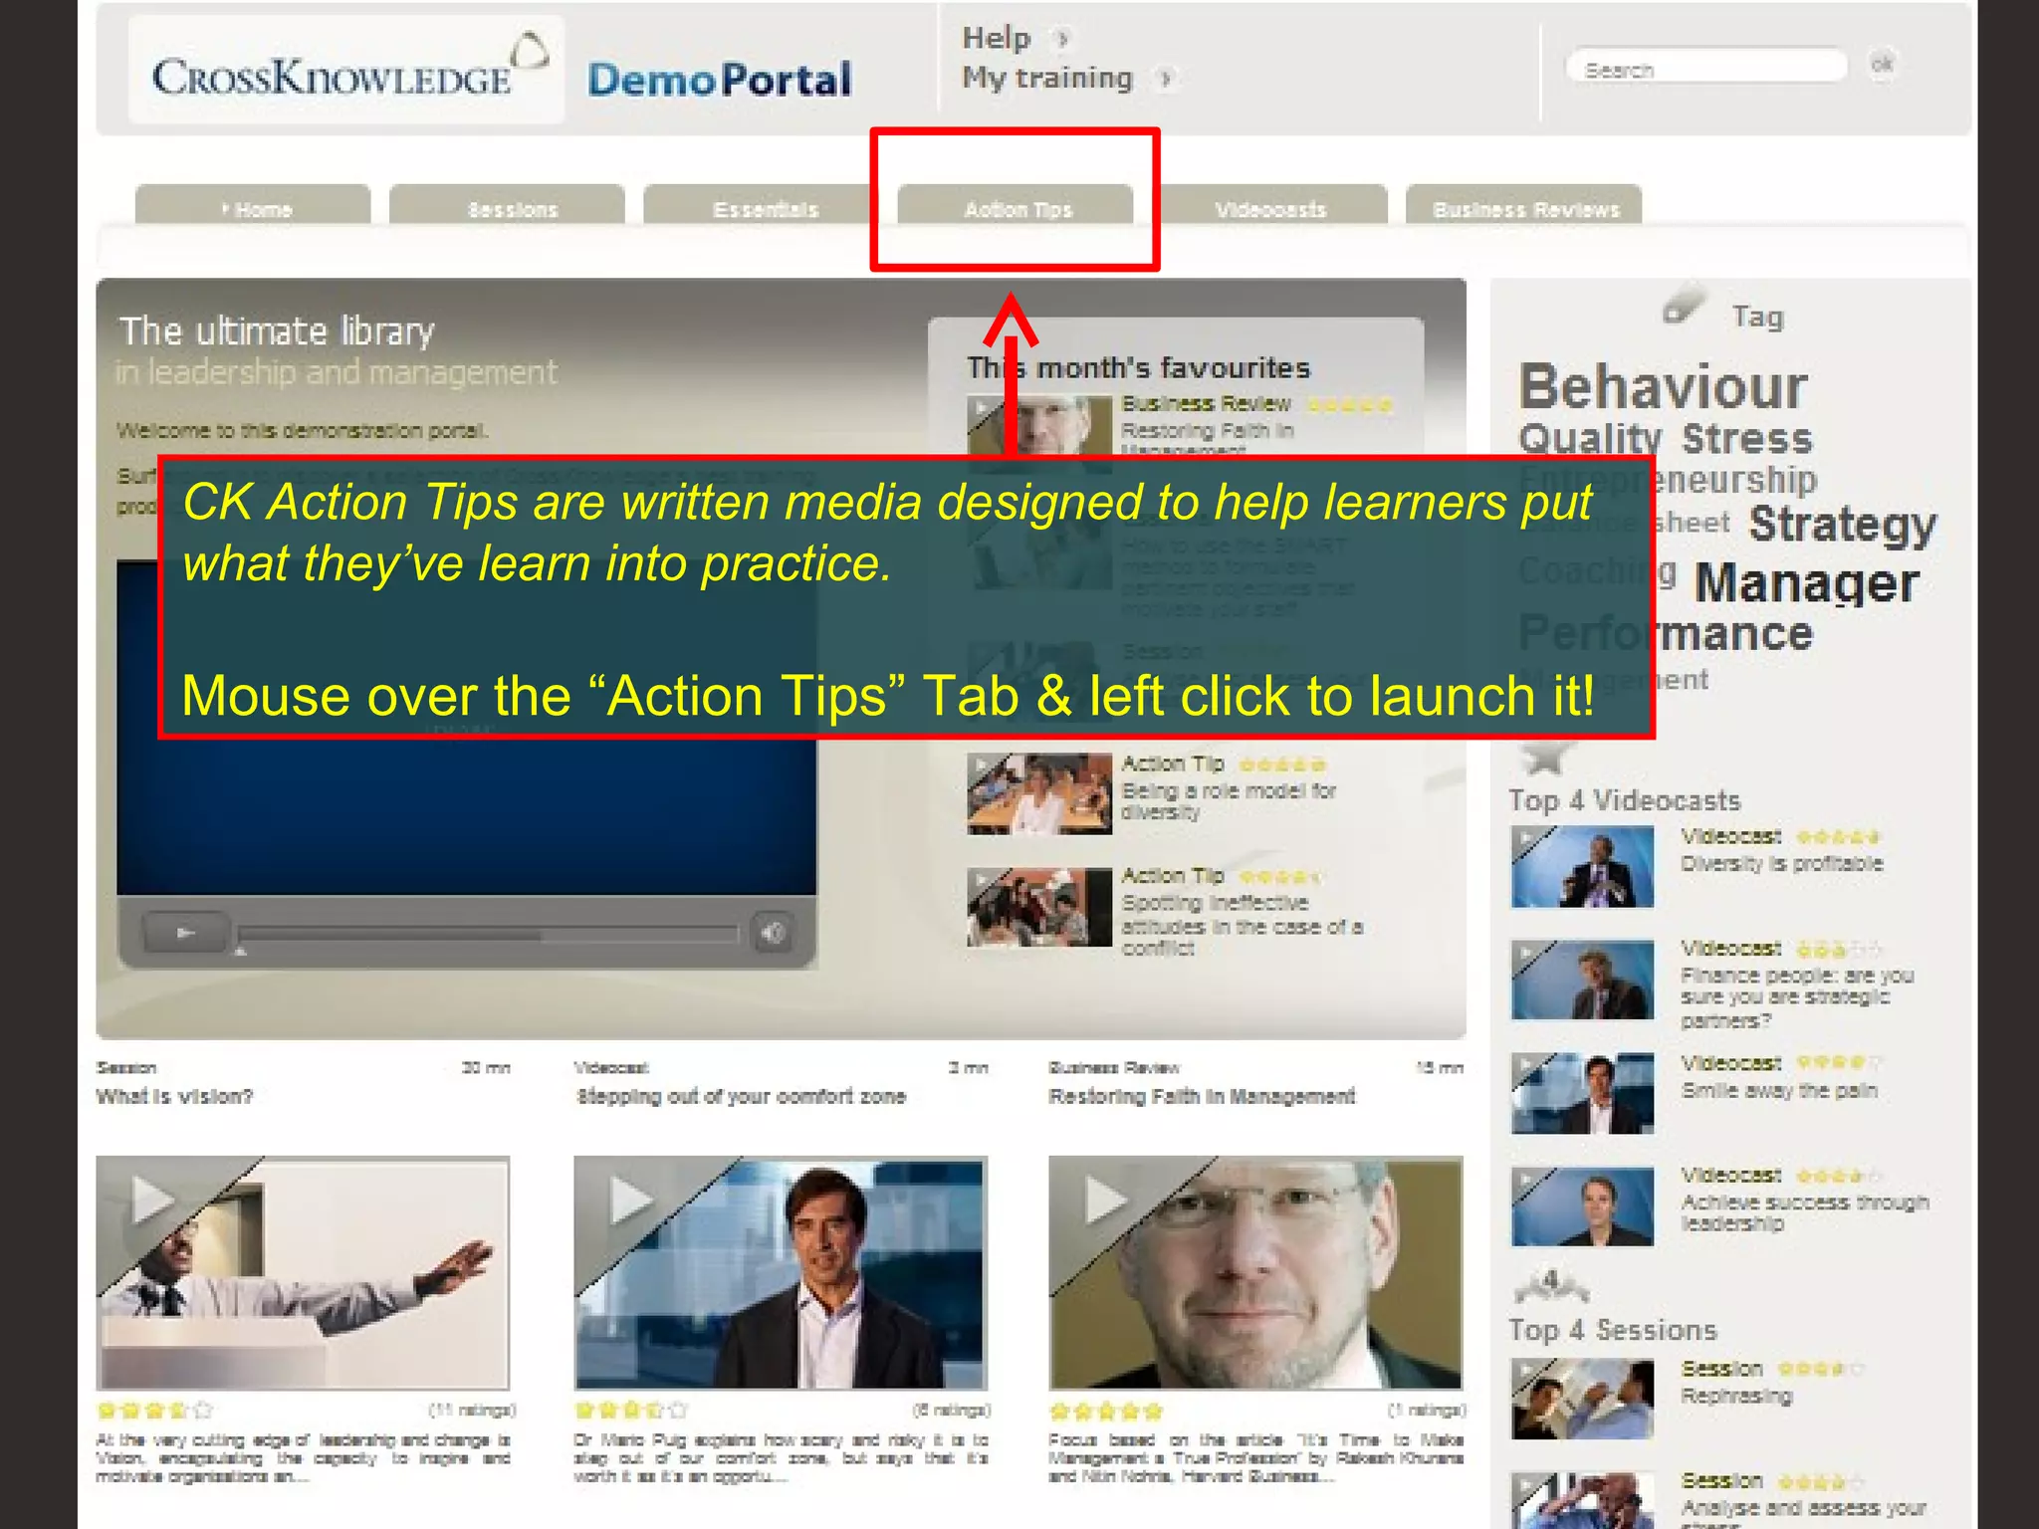Screen dimensions: 2039x1529
Task: Open the Action Tips tab
Action: pos(1016,207)
